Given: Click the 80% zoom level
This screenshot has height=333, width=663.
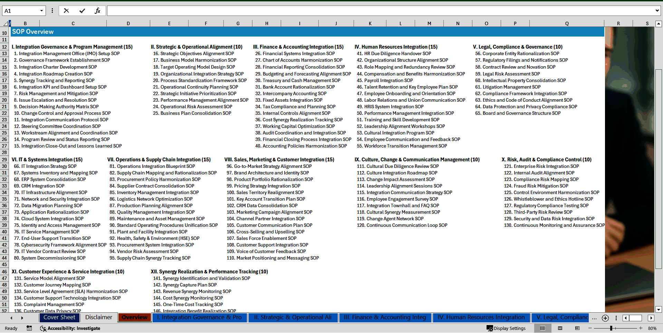Looking at the screenshot, I should 652,328.
